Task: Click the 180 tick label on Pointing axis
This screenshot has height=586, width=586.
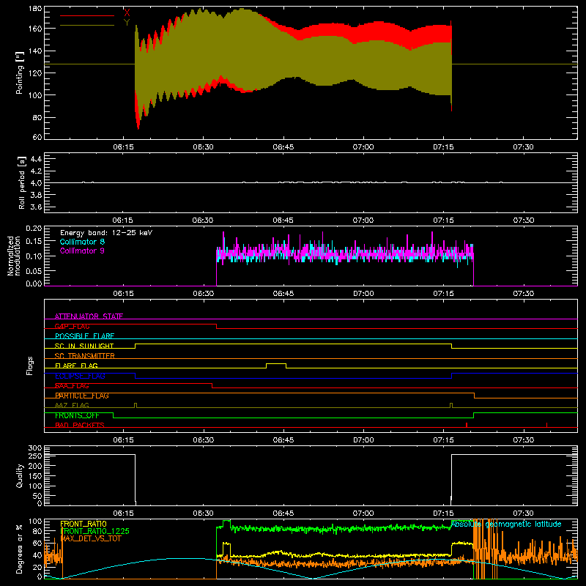Action: click(35, 8)
